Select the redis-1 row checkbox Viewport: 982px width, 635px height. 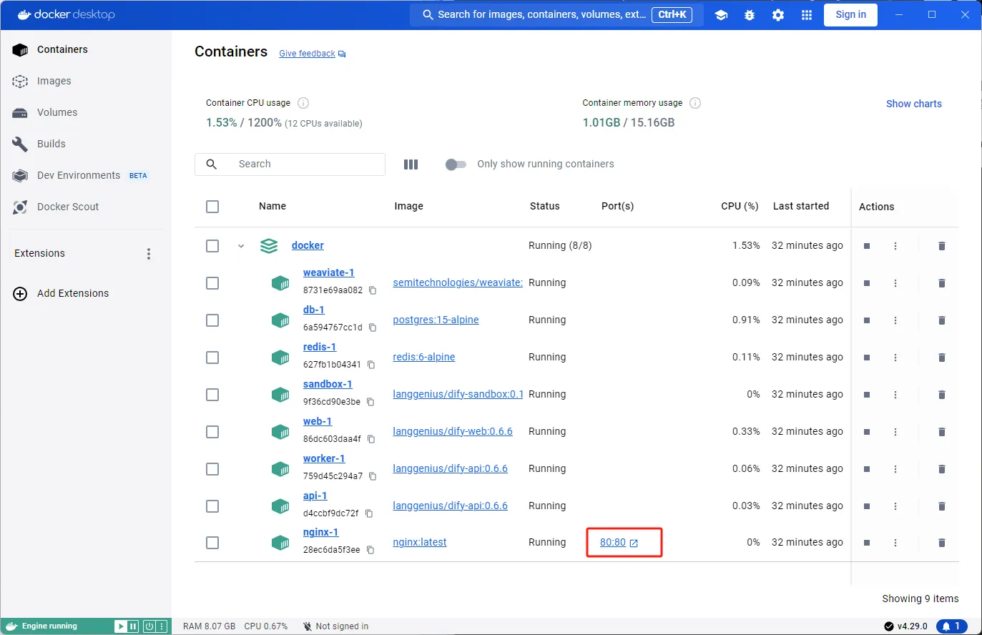[x=212, y=358]
